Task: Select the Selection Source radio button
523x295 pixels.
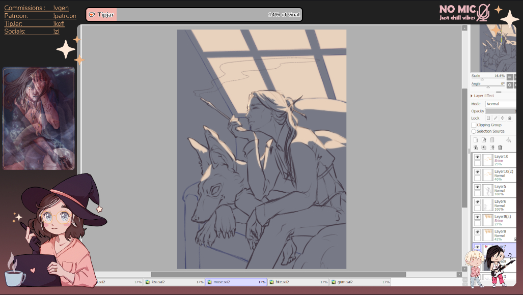Action: (x=474, y=131)
